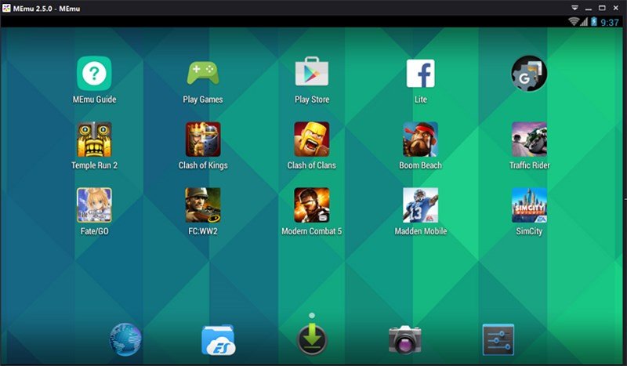Tap the cellular signal status icon
This screenshot has width=627, height=366.
tap(584, 22)
